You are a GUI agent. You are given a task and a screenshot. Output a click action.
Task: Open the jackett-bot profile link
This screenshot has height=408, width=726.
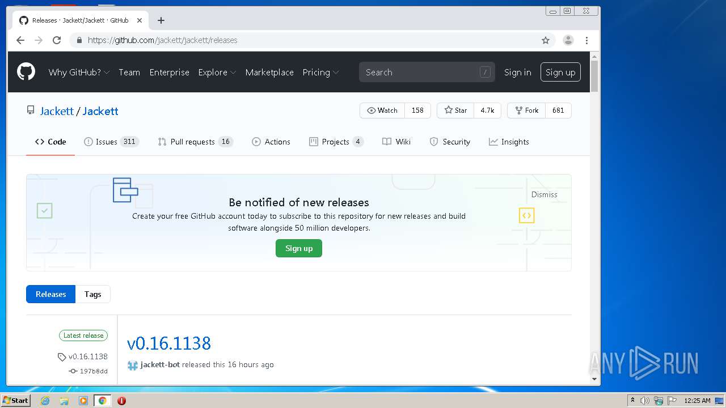pos(160,364)
